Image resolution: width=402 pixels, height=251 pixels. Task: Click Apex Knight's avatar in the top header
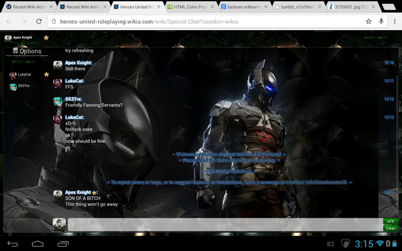tap(8, 38)
